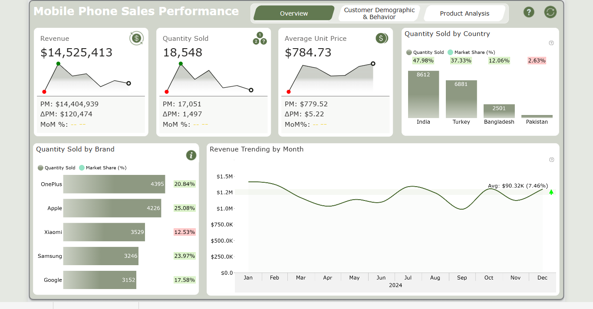Click the Revenue card dollar icon
This screenshot has width=593, height=309.
tap(136, 38)
